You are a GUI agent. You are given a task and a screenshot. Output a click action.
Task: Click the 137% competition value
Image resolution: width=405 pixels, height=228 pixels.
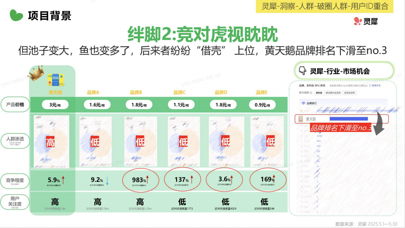(182, 180)
